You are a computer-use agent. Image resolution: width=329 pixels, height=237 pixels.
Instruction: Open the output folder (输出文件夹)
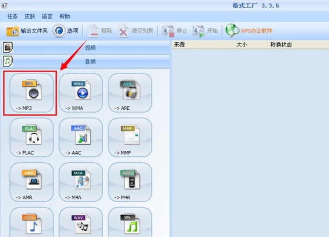(27, 31)
